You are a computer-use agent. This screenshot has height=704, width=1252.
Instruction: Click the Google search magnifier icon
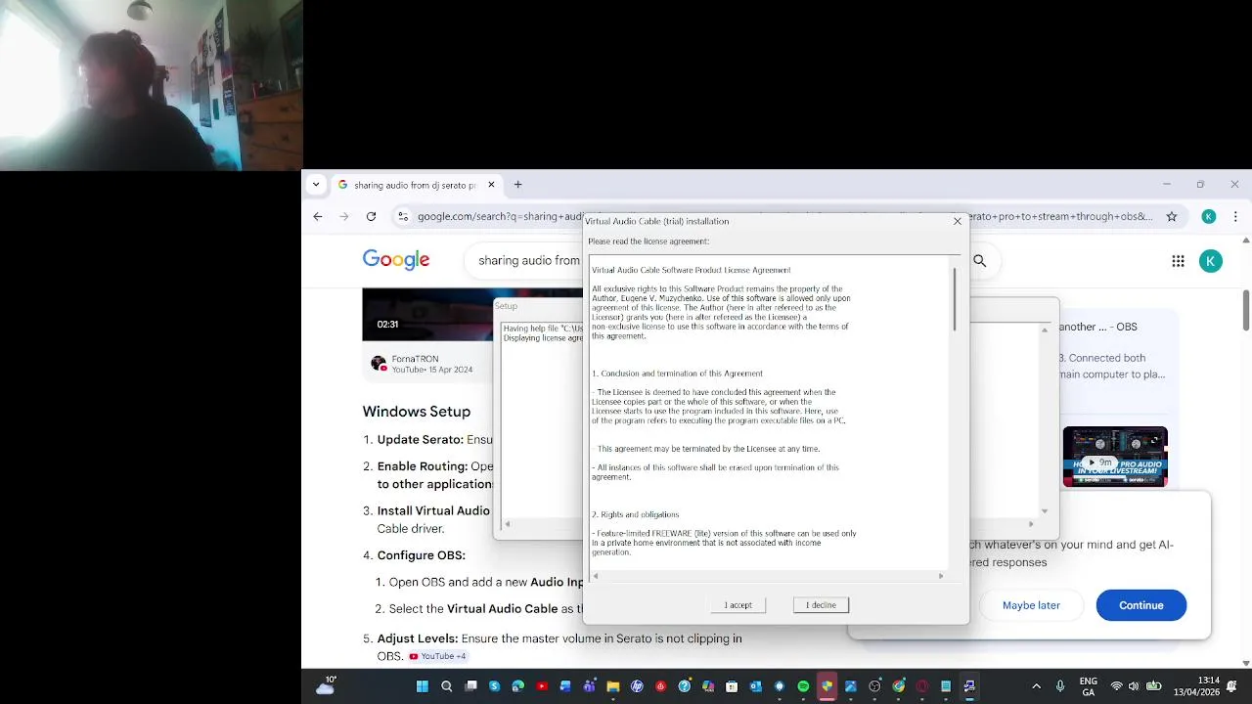[979, 261]
